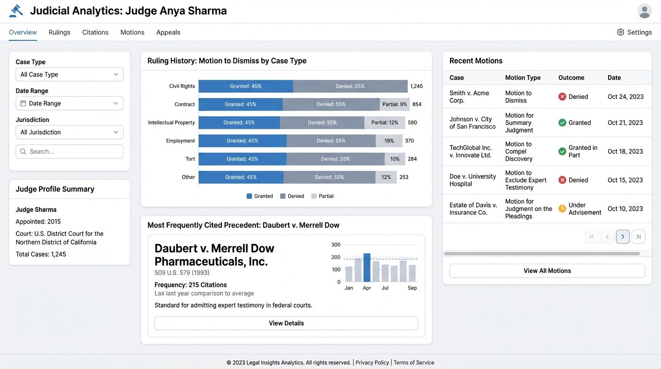Click the gavel logo icon
Viewport: 661px width, 369px height.
pos(16,11)
